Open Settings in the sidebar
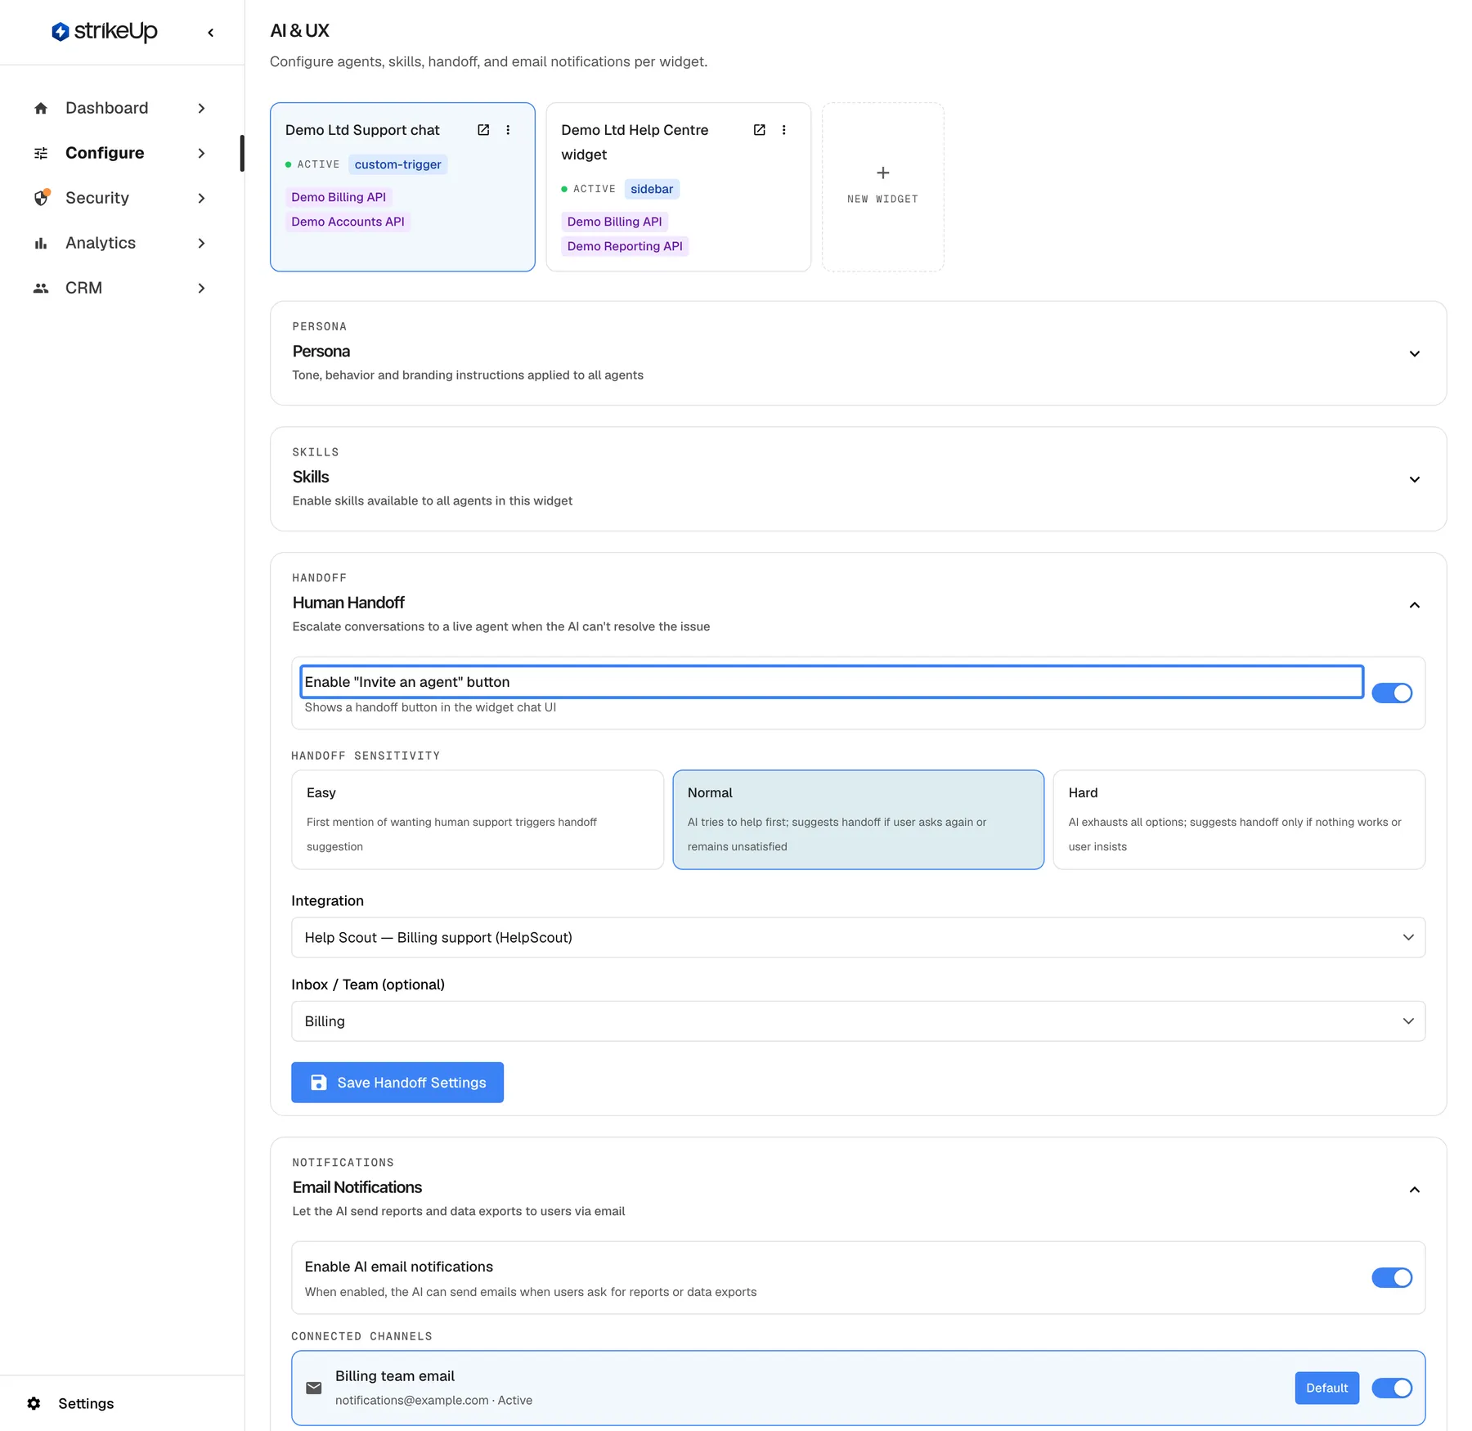The width and height of the screenshot is (1472, 1431). pyautogui.click(x=86, y=1403)
